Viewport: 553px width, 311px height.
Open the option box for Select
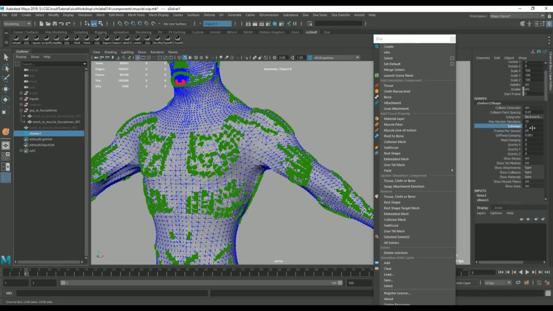click(x=452, y=58)
